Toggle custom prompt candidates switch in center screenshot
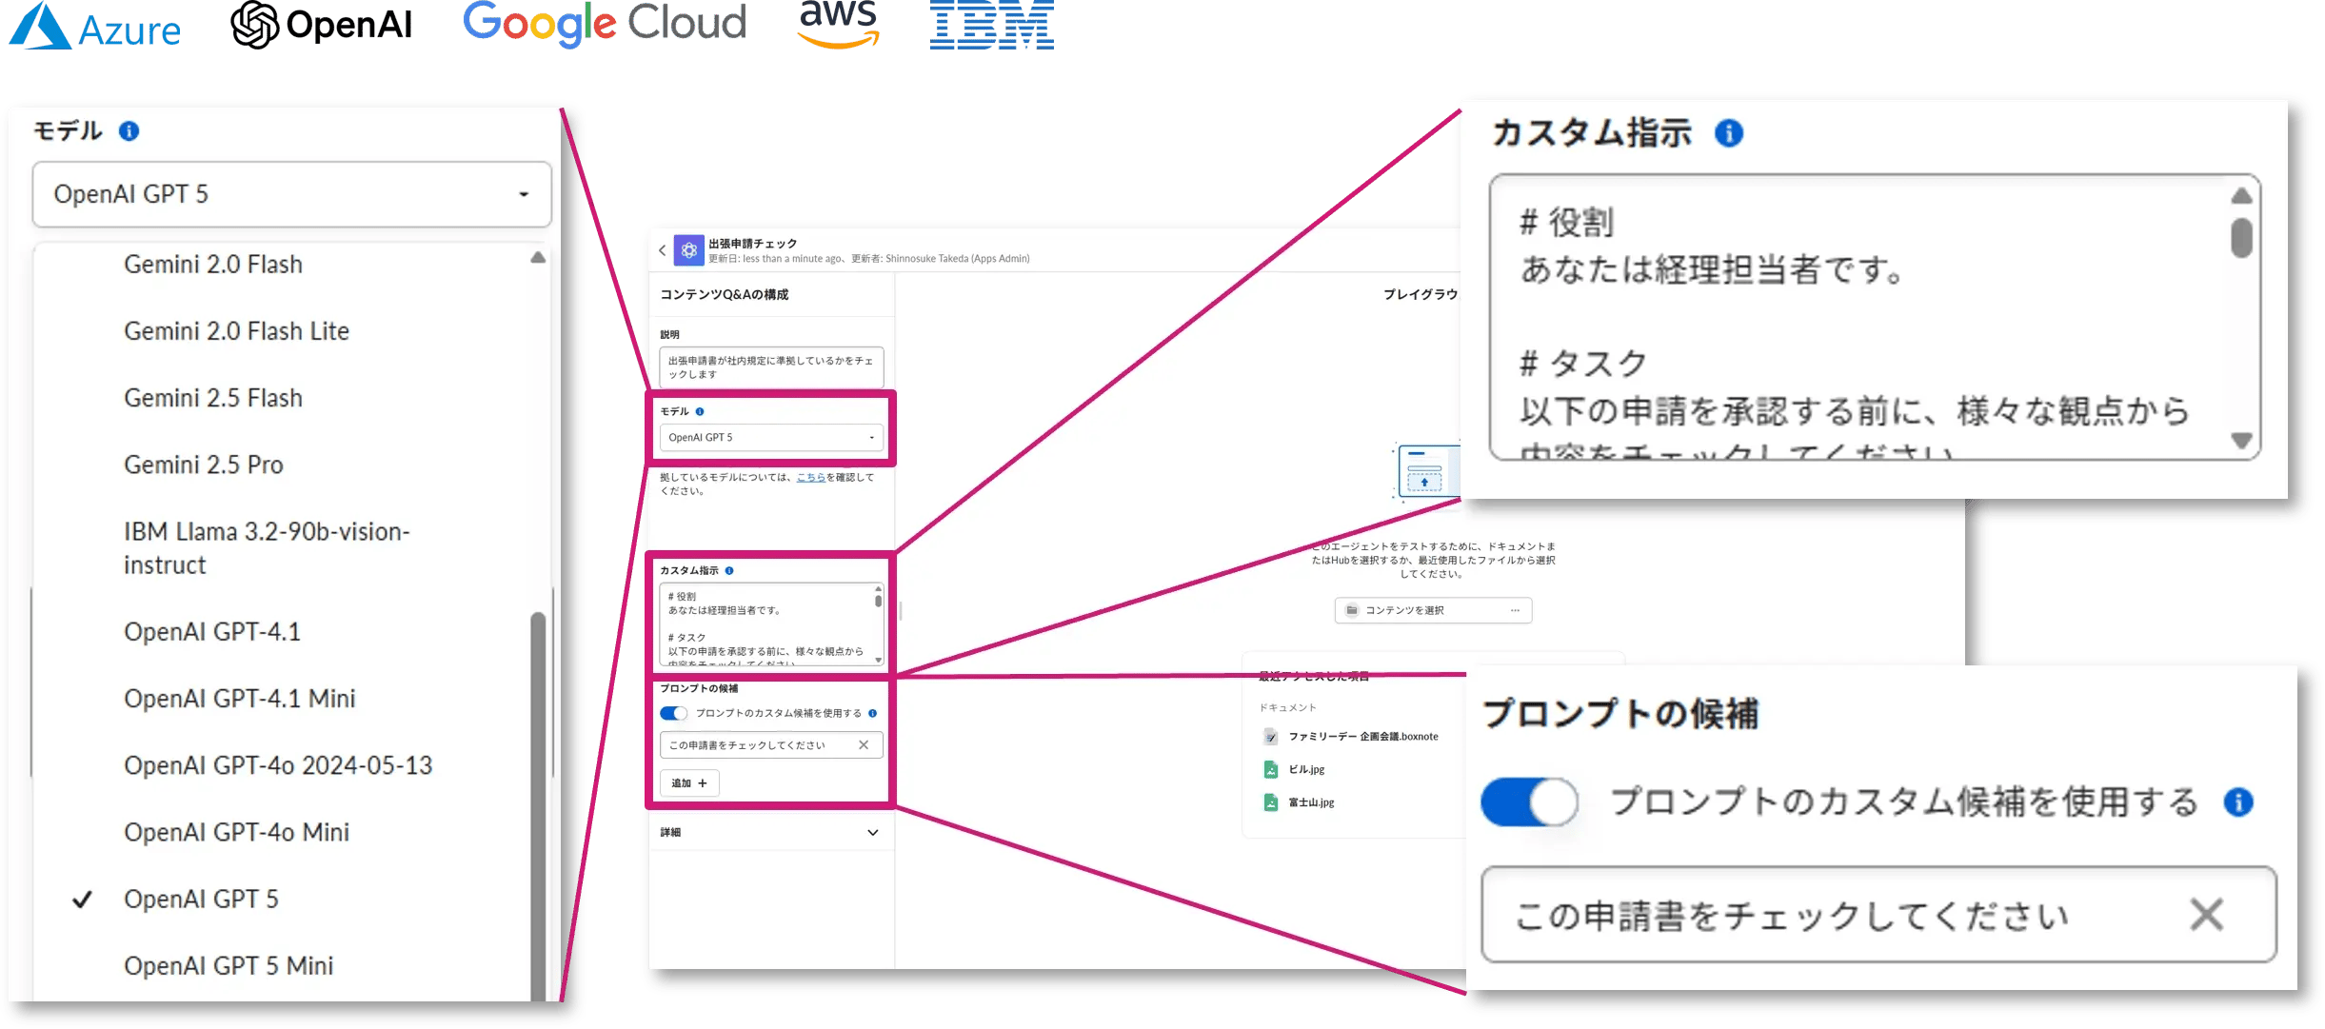The width and height of the screenshot is (2325, 1029). [673, 713]
